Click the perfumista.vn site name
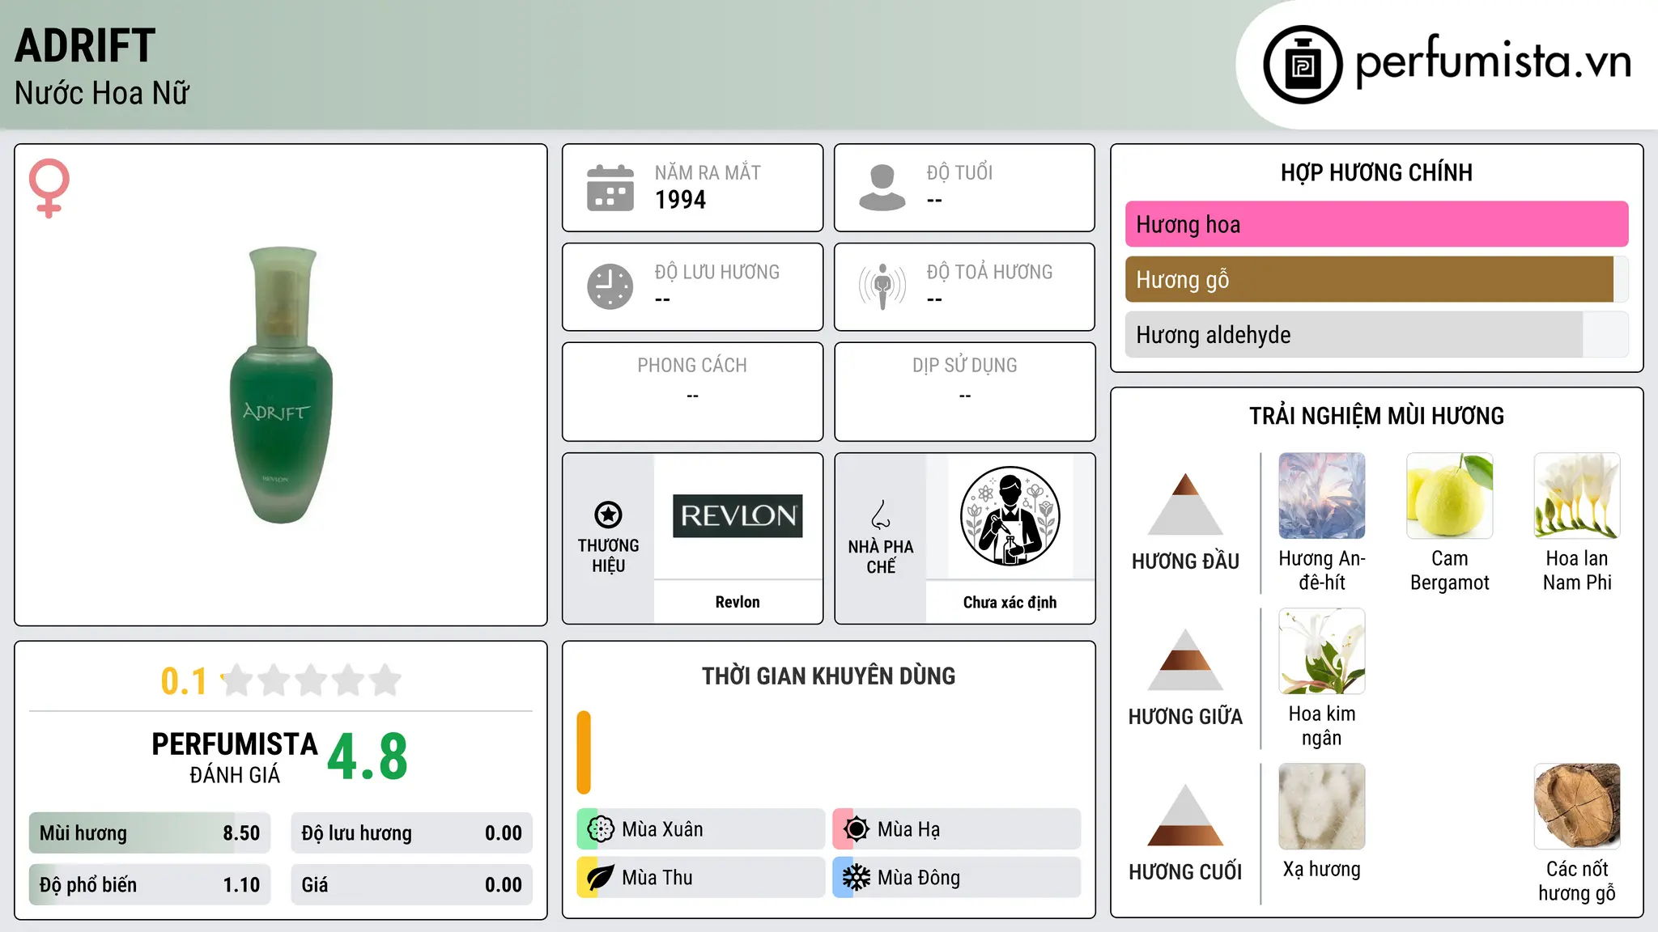The height and width of the screenshot is (932, 1658). [1494, 61]
